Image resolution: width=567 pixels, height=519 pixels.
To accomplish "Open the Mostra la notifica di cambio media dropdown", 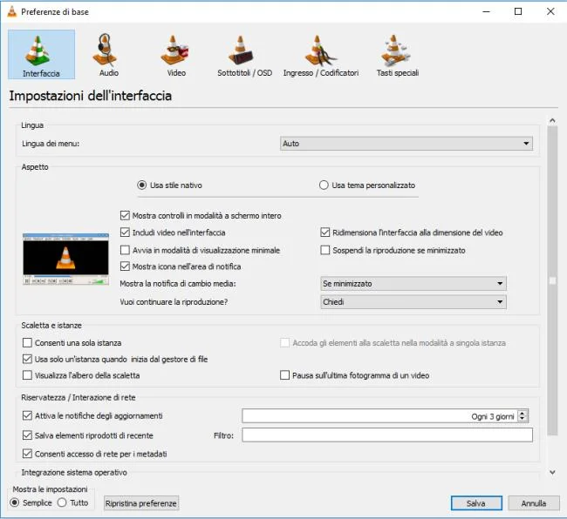I will tap(413, 283).
